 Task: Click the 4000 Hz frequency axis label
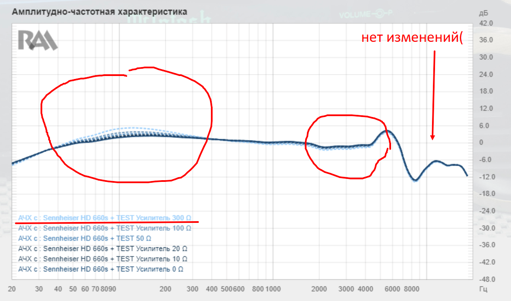[365, 289]
